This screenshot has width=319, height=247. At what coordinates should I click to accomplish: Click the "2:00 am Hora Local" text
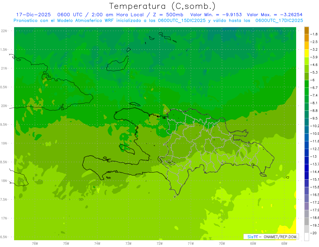[x=117, y=15]
